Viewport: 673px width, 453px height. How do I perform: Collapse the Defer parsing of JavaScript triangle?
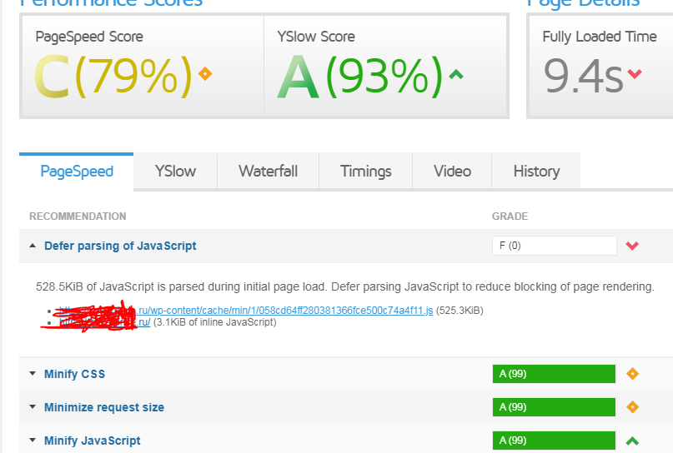[x=33, y=246]
